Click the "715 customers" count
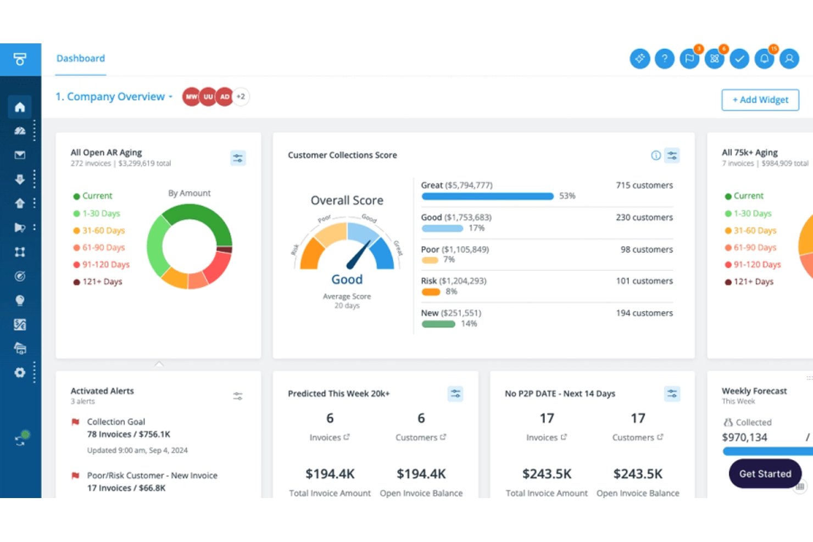Image resolution: width=813 pixels, height=542 pixels. tap(644, 186)
